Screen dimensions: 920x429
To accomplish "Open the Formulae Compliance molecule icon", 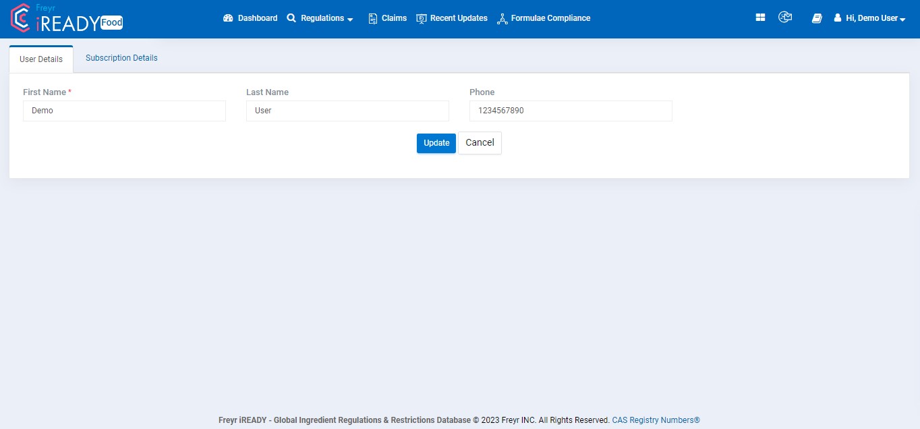I will 502,19.
